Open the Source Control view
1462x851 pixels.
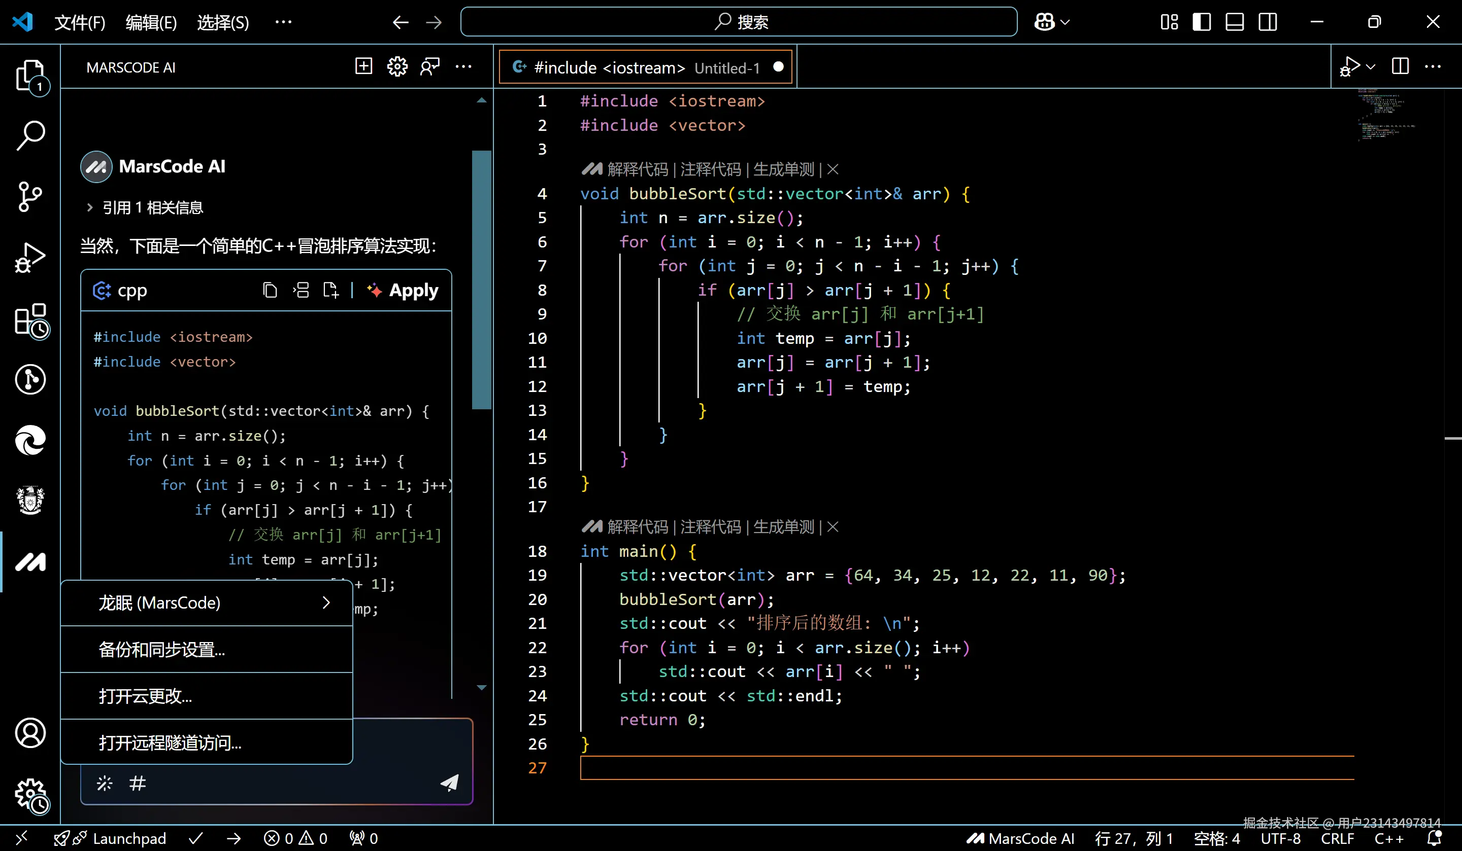click(x=30, y=196)
